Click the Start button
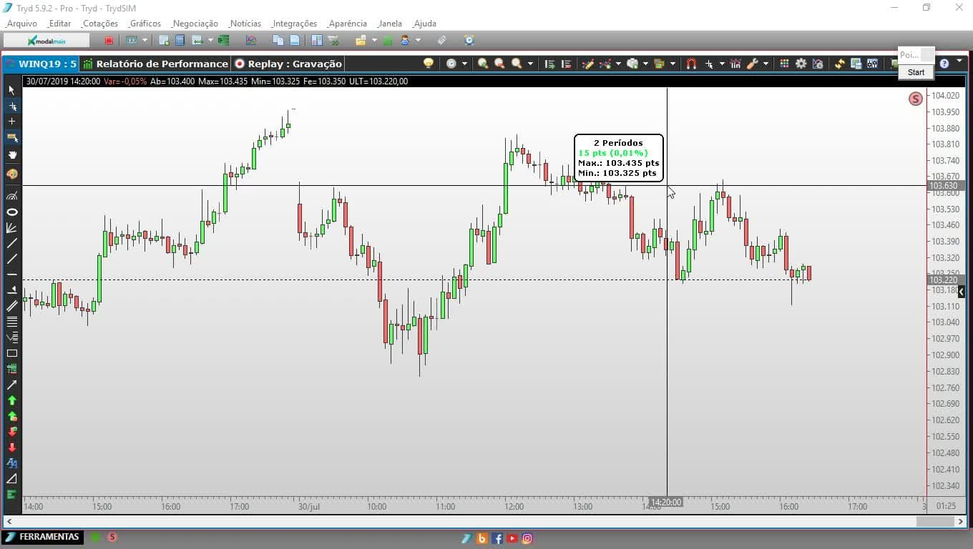 [916, 72]
